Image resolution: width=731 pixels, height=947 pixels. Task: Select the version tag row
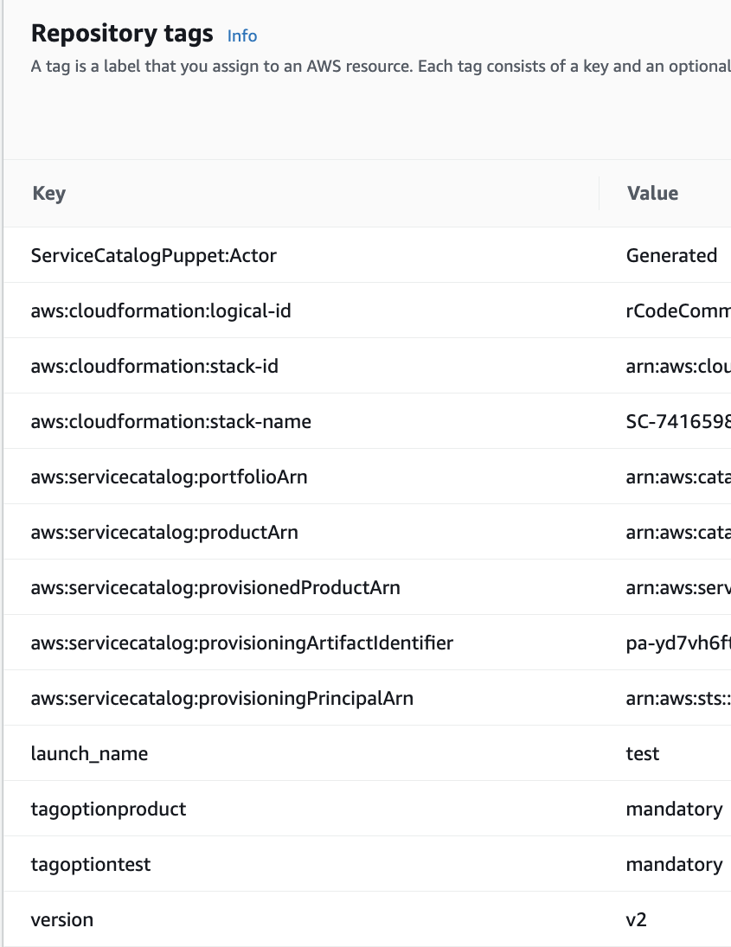(62, 919)
